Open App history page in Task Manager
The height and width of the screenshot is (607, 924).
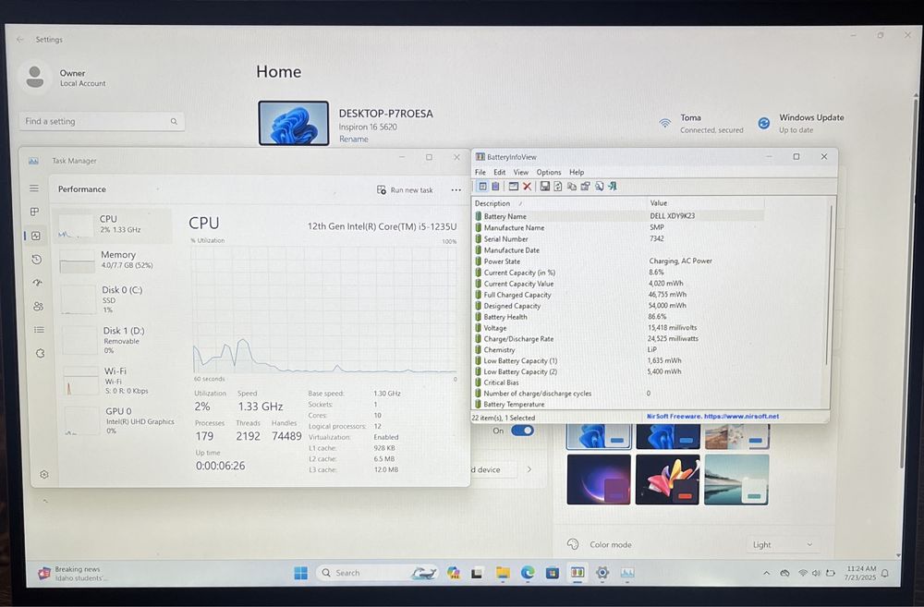(x=37, y=260)
